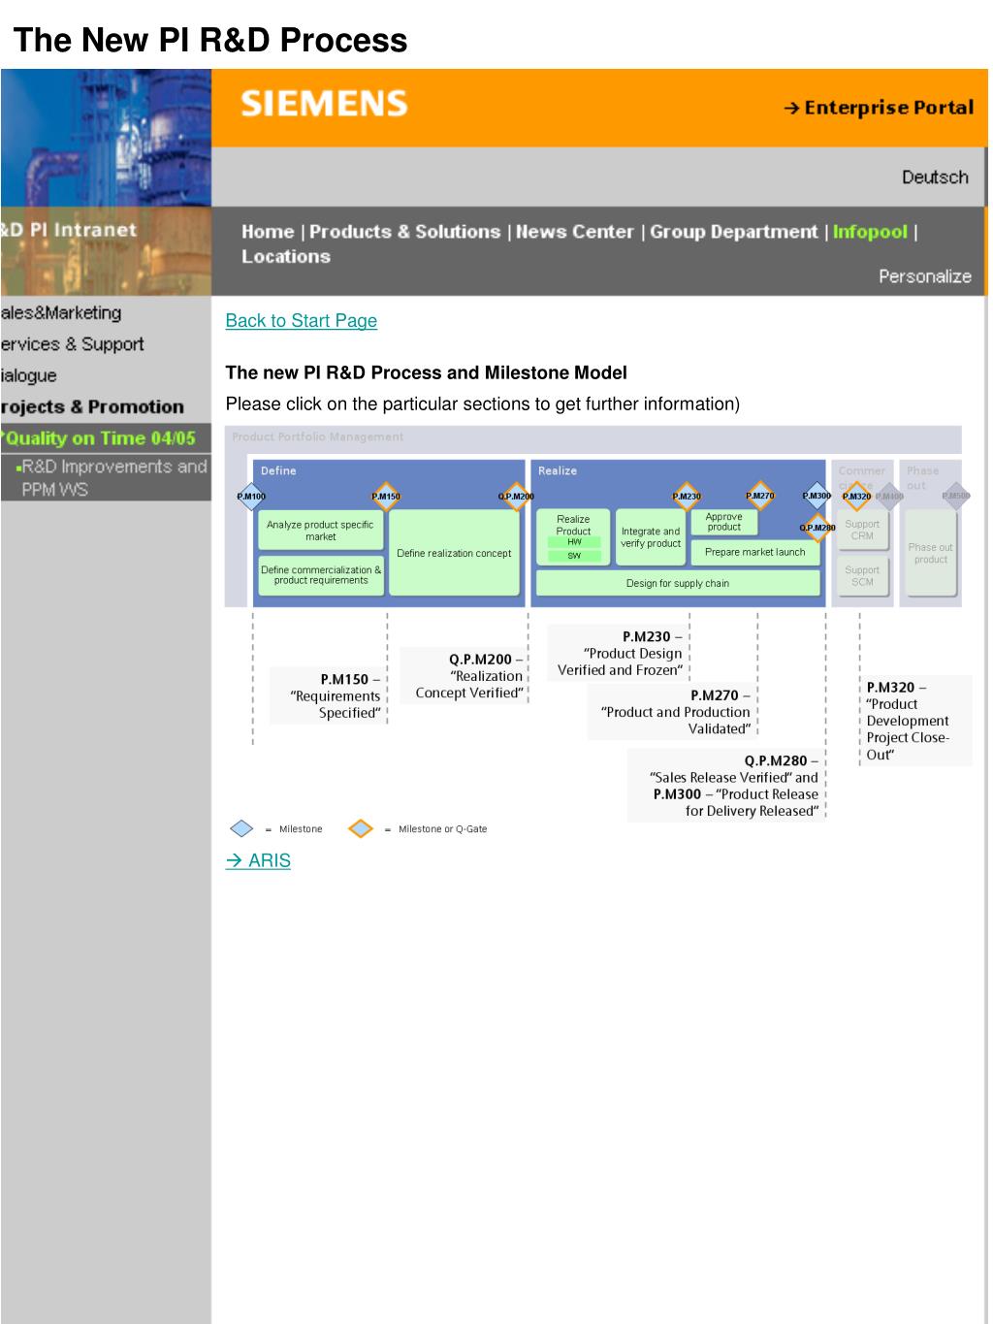Screen dimensions: 993x1324
Task: Click the orange Q-Gate legend diamond
Action: [361, 828]
